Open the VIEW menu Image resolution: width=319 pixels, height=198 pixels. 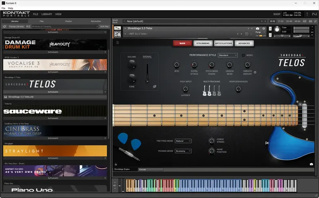tap(58, 14)
